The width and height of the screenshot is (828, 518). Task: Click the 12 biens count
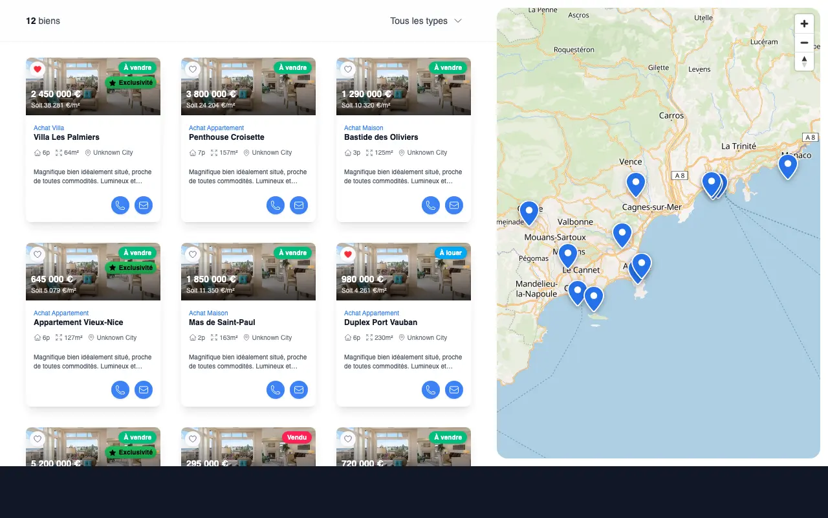(x=43, y=21)
